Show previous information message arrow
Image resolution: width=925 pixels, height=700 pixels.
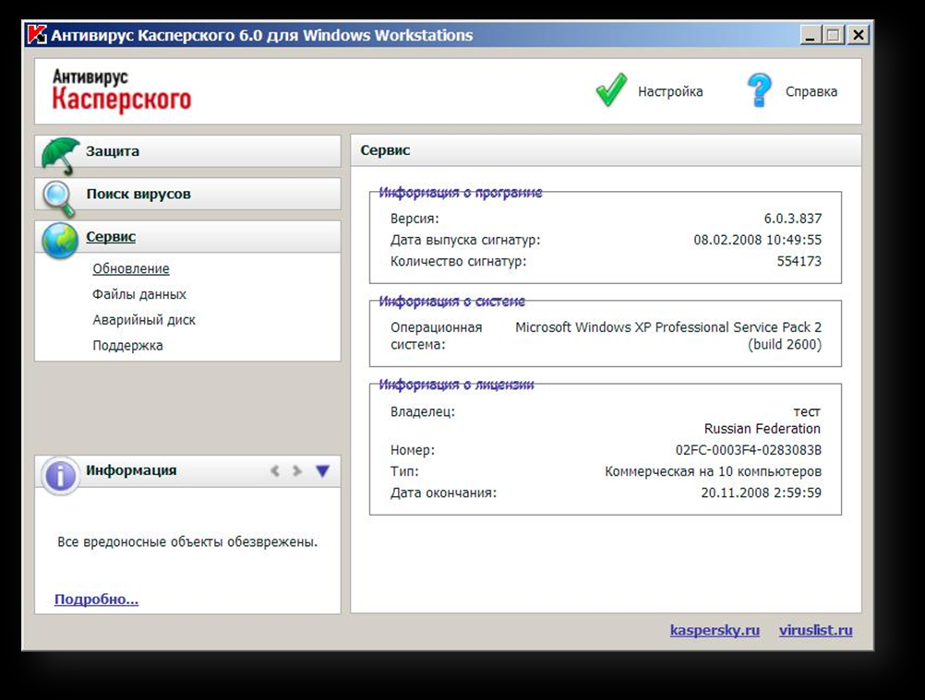pyautogui.click(x=275, y=470)
